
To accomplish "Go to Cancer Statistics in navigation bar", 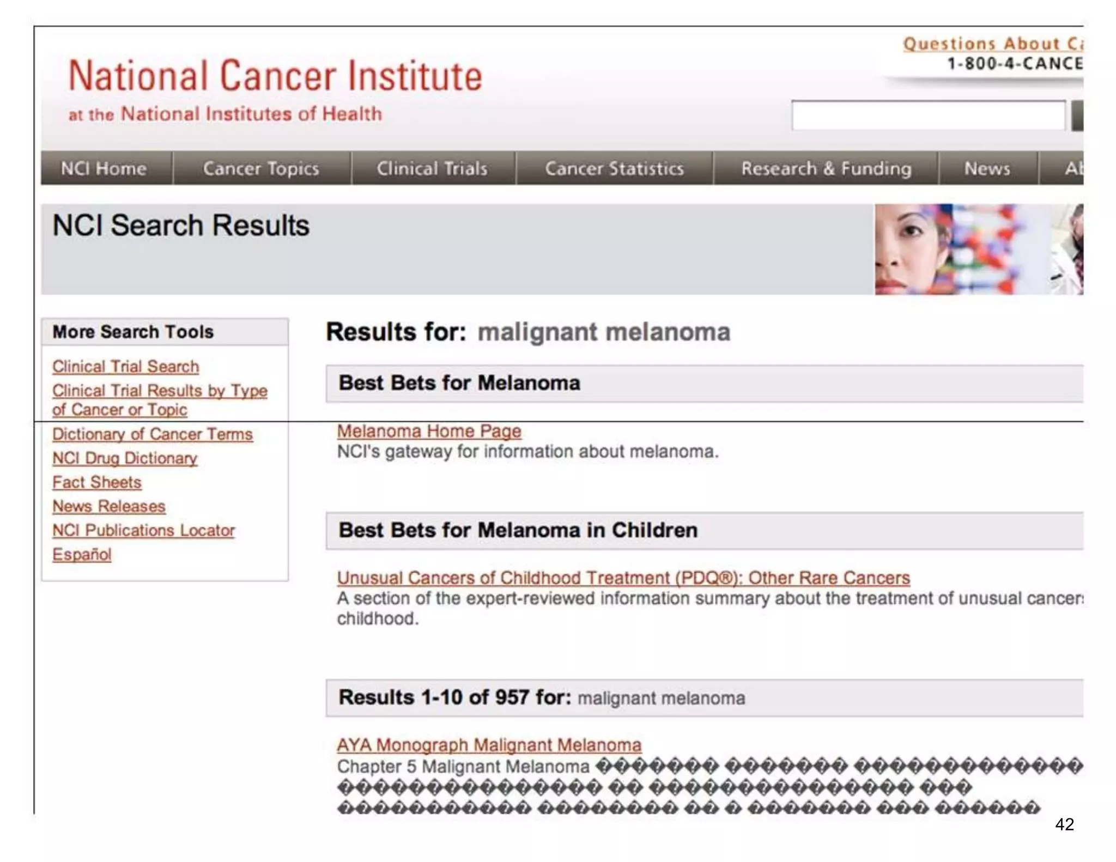I will (x=614, y=168).
